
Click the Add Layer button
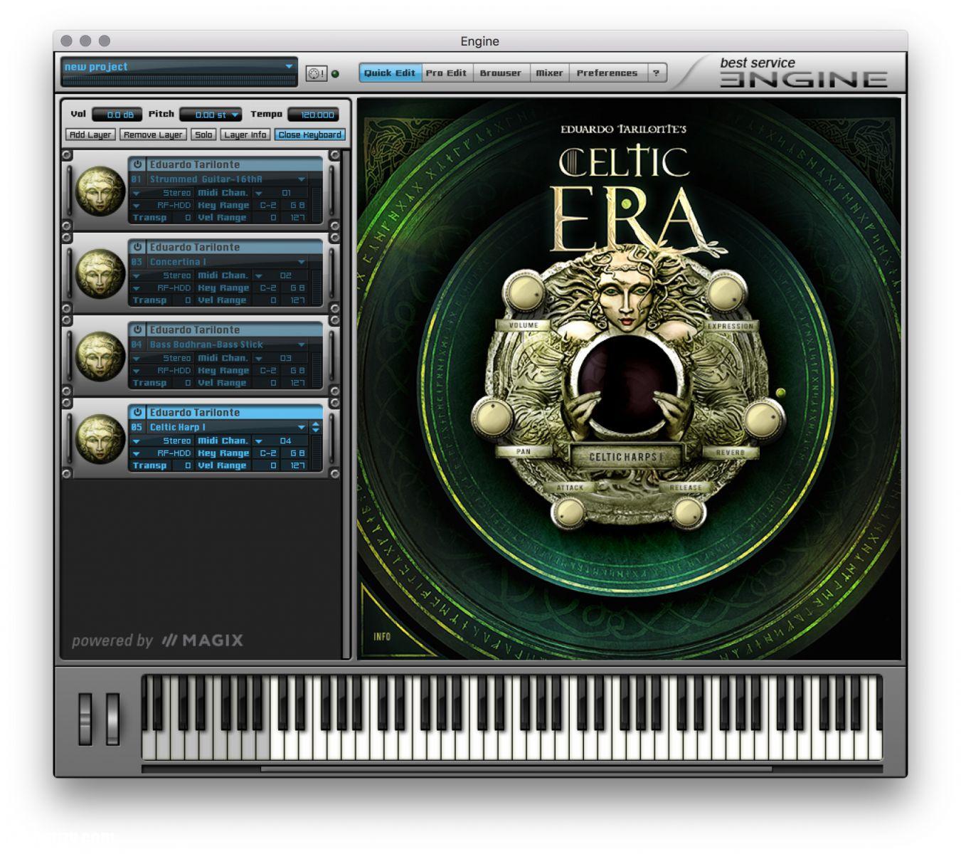pos(90,135)
